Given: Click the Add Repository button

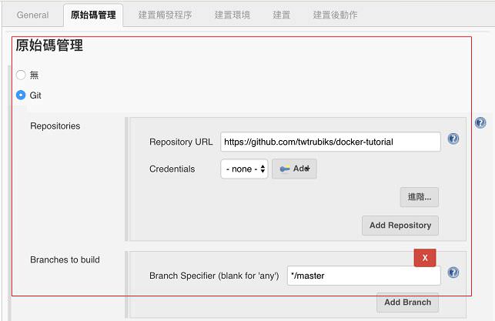Looking at the screenshot, I should pyautogui.click(x=400, y=226).
